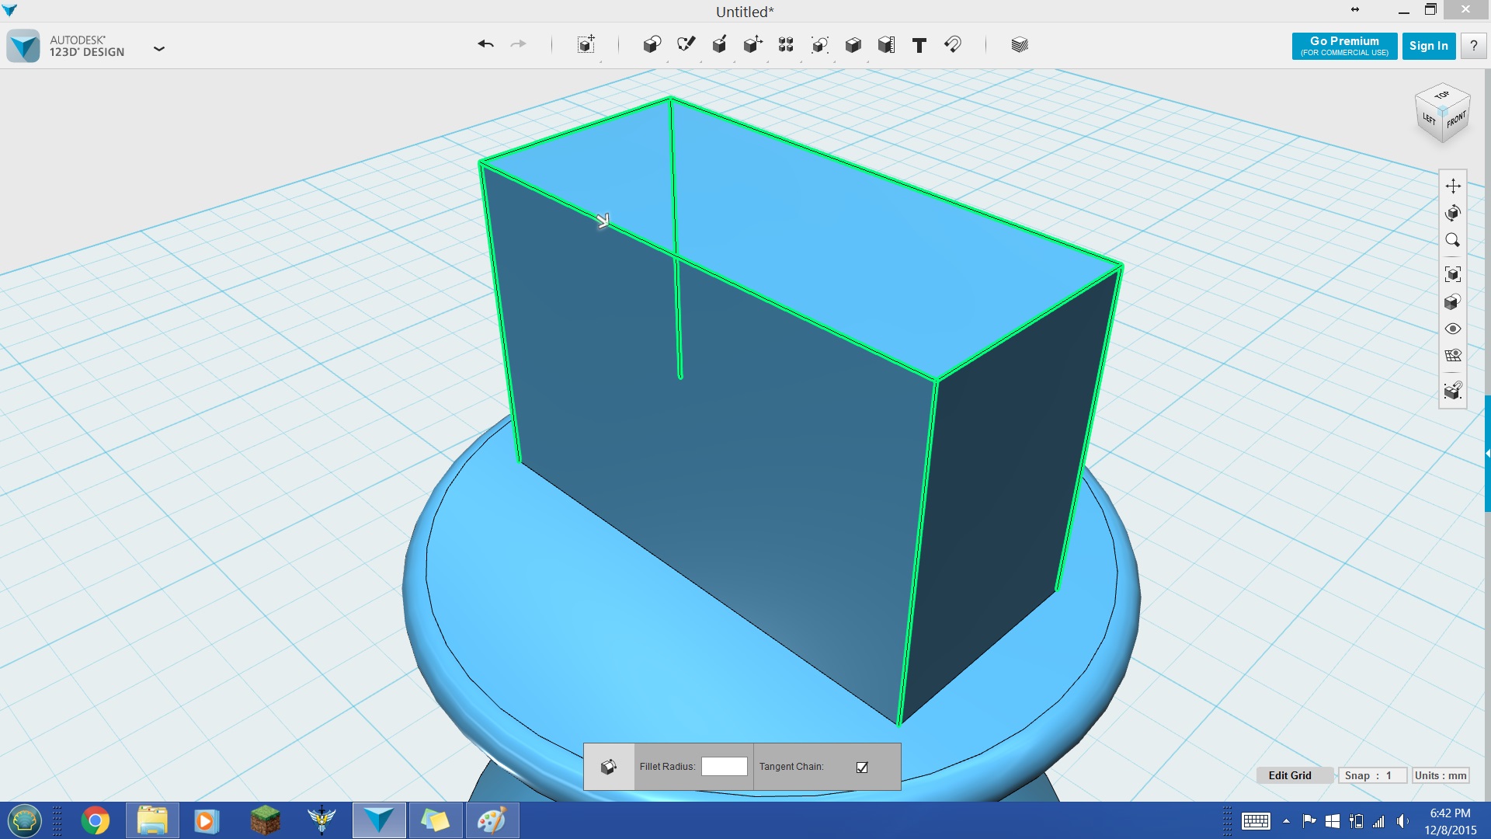1491x839 pixels.
Task: Click the Smart Scale tool
Action: (x=886, y=44)
